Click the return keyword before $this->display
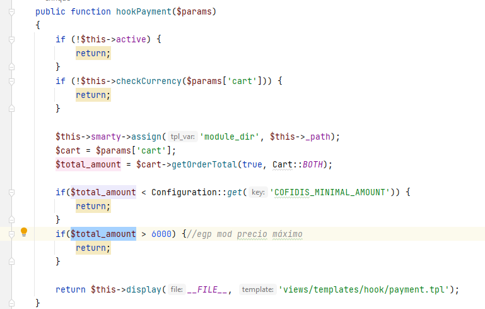485x309 pixels. pyautogui.click(x=71, y=290)
